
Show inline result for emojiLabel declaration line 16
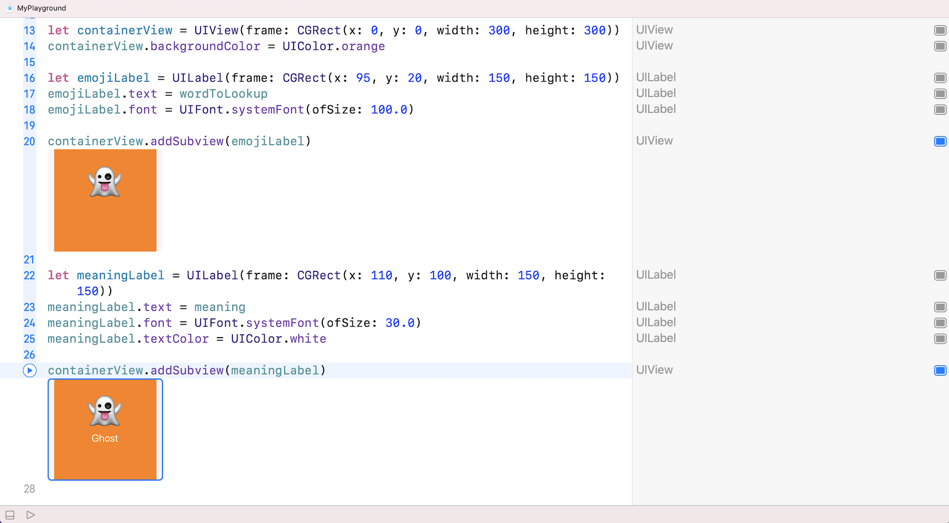pyautogui.click(x=940, y=78)
